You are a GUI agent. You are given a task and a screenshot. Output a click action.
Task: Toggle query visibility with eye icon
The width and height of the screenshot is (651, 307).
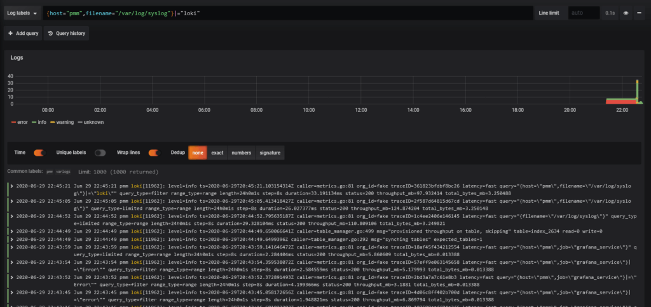[x=626, y=13]
